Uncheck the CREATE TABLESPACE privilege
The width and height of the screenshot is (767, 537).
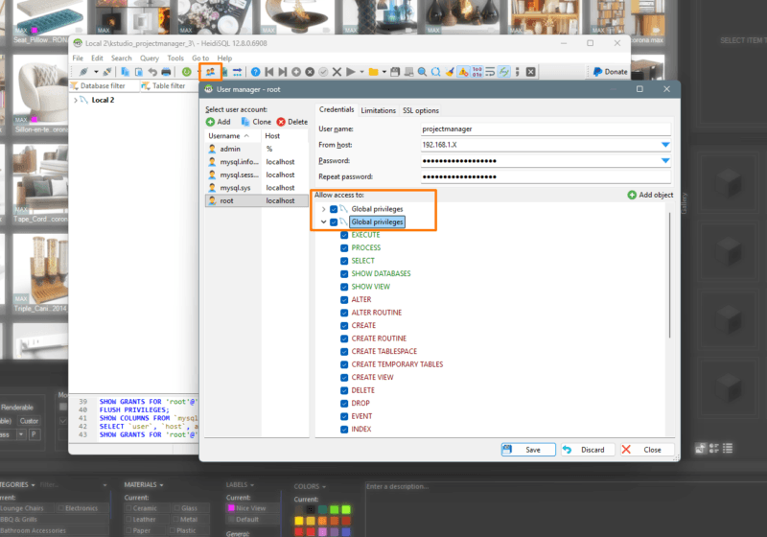click(344, 352)
